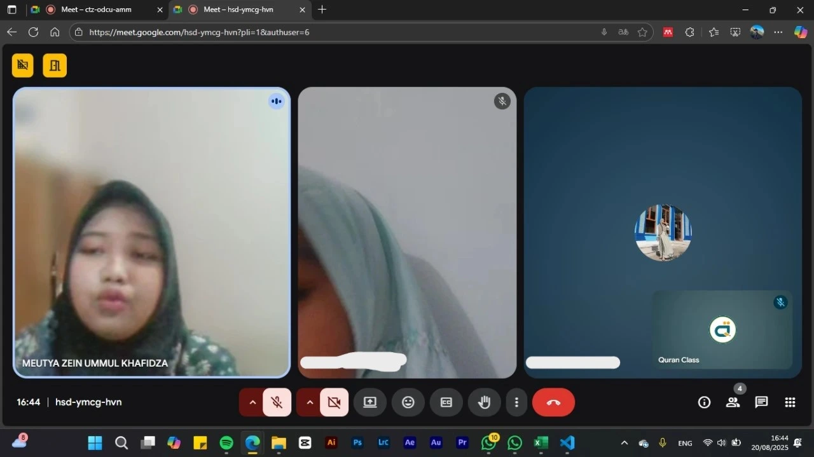
Task: Click the present screen icon
Action: [x=370, y=402]
